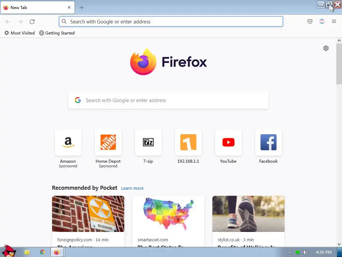Personalize new tab with gear icon

[326, 48]
